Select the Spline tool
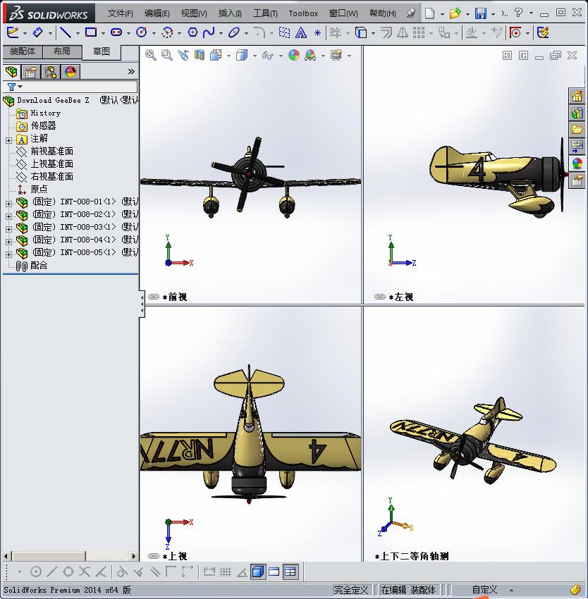Image resolution: width=588 pixels, height=599 pixels. [x=209, y=32]
